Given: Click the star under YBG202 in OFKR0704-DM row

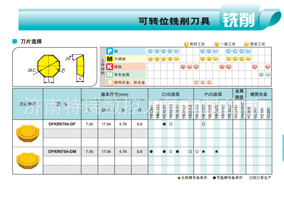Looking at the screenshot, I should pos(203,152).
